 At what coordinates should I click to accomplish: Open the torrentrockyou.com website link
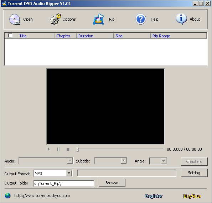42,196
